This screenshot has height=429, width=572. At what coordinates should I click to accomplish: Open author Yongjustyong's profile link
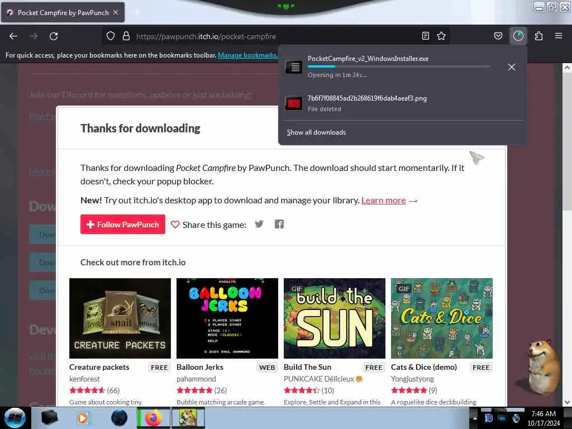click(413, 379)
